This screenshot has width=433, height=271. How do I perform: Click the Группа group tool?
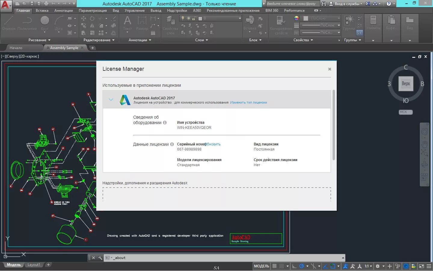pos(349,23)
